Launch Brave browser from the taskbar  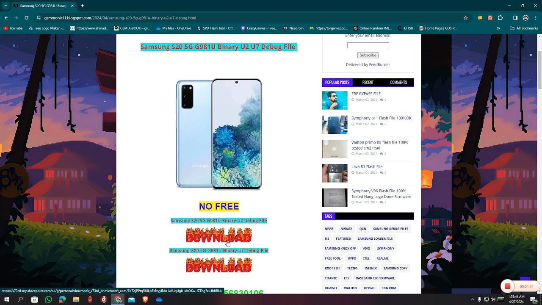(145, 299)
